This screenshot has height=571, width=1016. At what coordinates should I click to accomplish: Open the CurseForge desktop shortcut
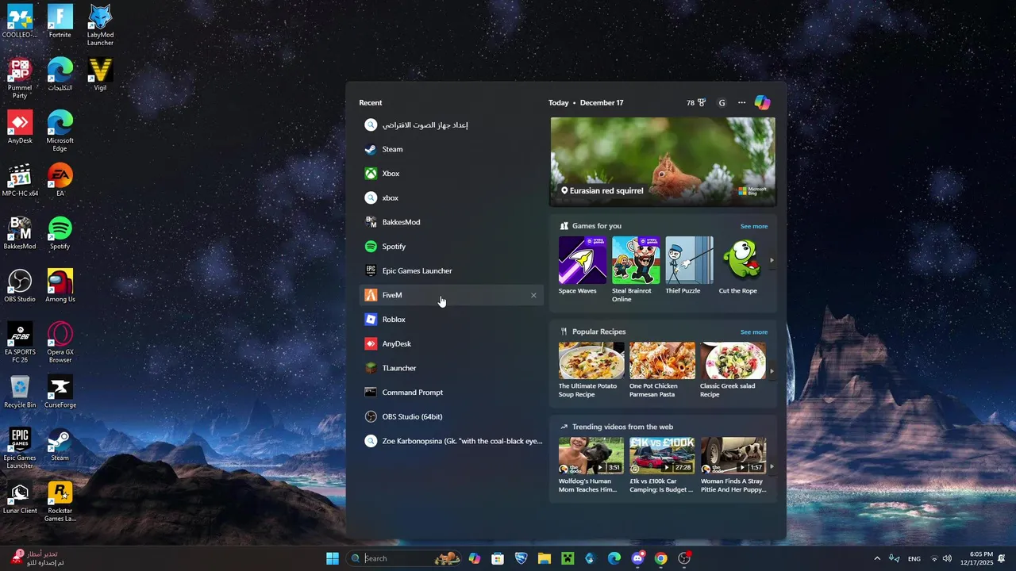coord(60,391)
